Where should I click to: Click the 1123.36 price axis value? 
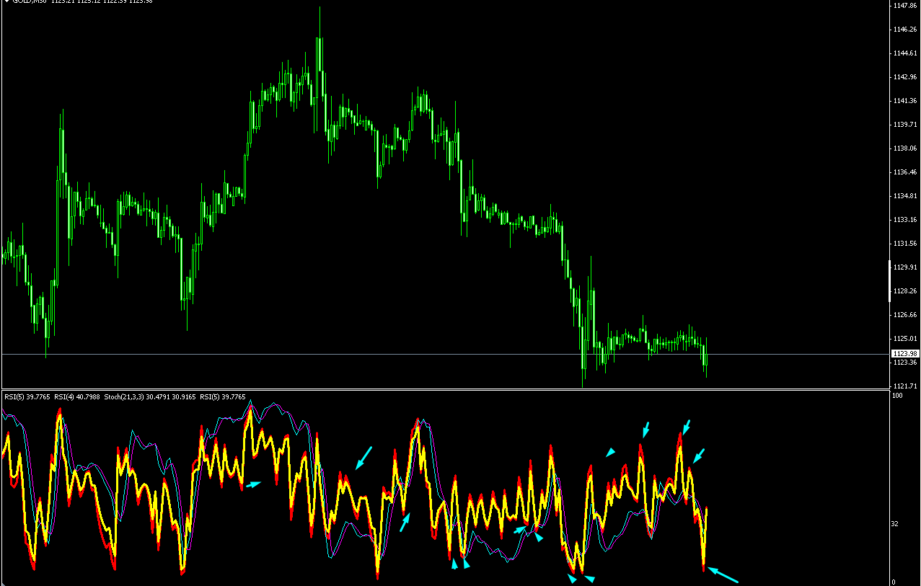coord(905,363)
